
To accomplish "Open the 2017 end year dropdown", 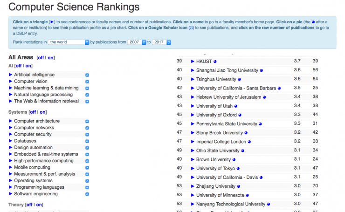I will 162,42.
